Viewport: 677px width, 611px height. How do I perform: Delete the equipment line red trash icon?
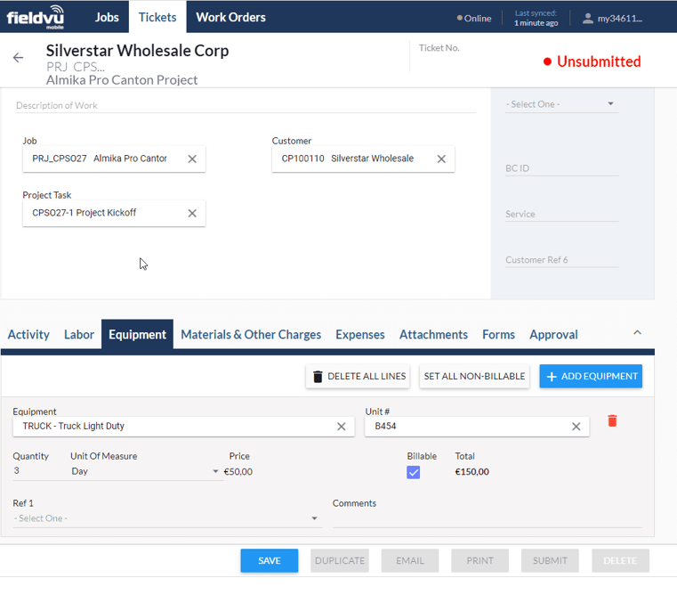pyautogui.click(x=612, y=420)
